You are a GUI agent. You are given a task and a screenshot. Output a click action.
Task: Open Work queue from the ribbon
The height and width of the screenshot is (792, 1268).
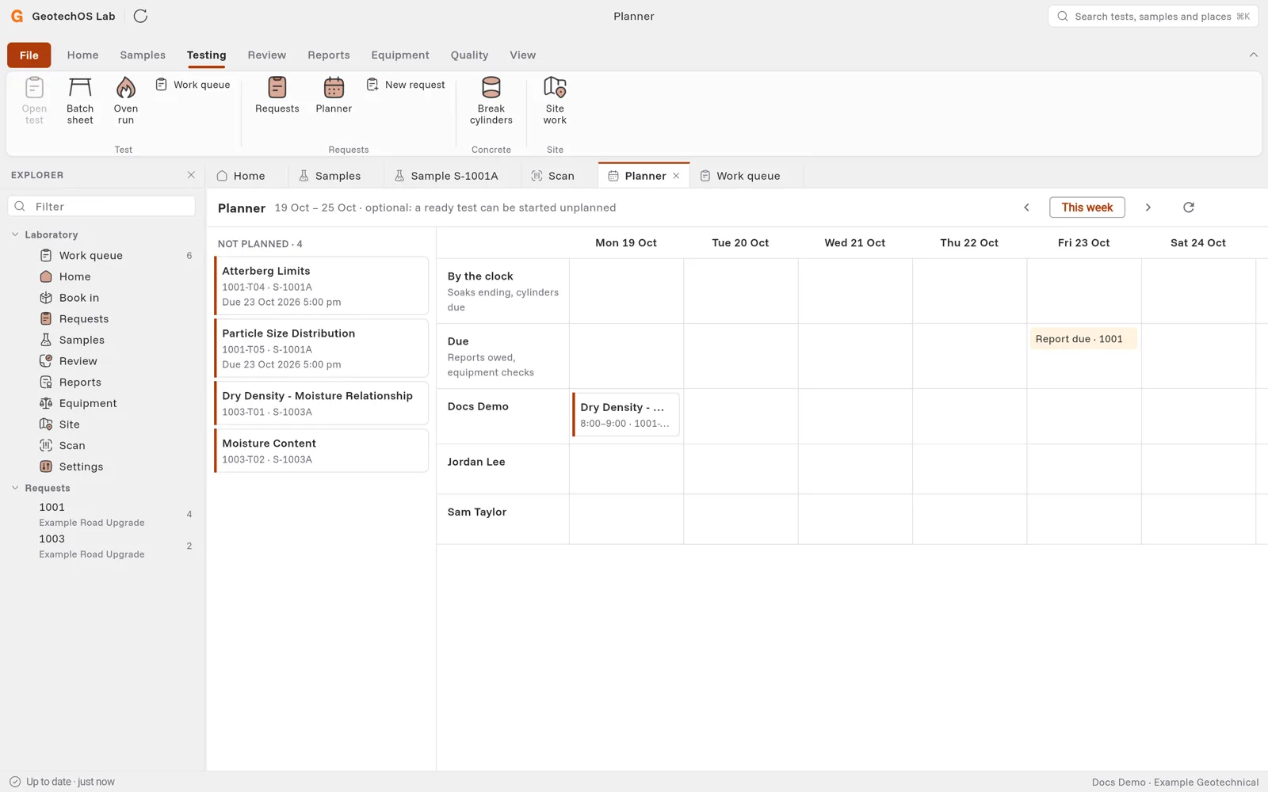[193, 85]
